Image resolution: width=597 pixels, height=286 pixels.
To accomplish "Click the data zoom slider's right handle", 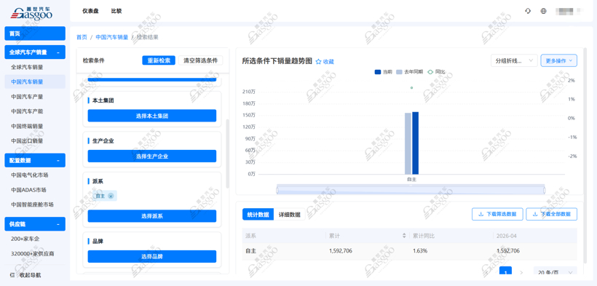I will click(x=544, y=190).
